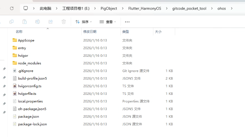245x137 pixels.
Task: Click the pin icon beside hvigorconfig.ts row
Action: [4, 86]
